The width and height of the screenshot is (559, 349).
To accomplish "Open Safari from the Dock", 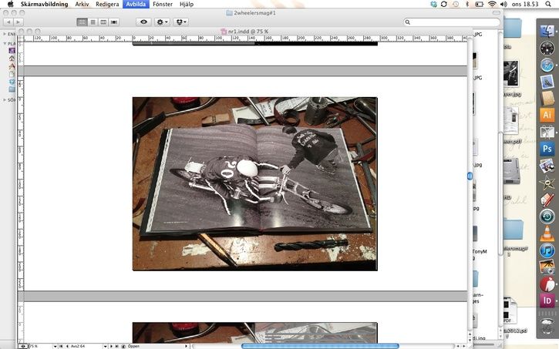I will [547, 65].
